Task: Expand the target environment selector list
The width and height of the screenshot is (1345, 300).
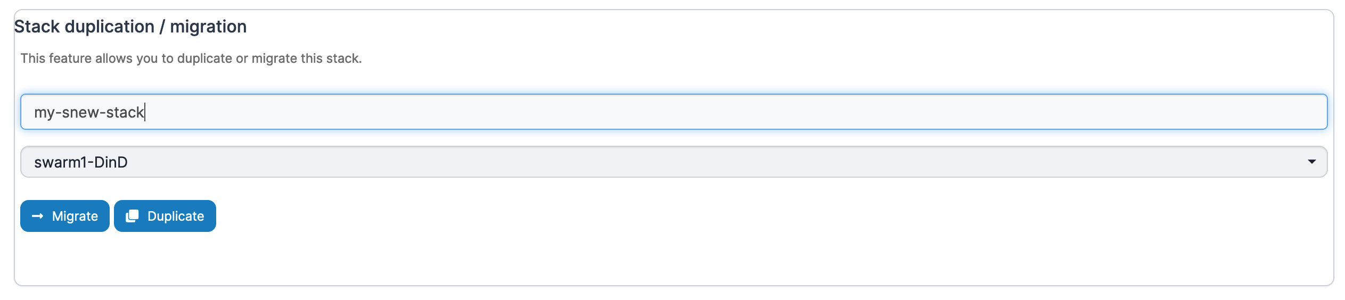Action: click(674, 162)
